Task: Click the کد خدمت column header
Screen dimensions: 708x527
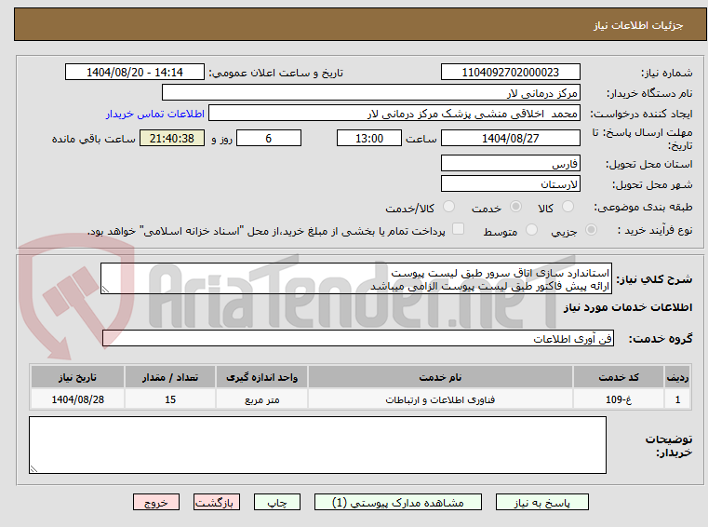Action: tap(619, 377)
